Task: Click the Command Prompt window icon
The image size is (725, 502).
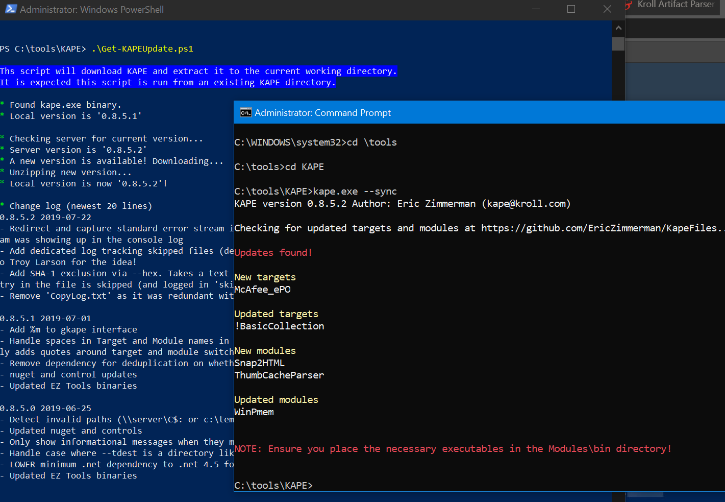Action: (x=245, y=113)
